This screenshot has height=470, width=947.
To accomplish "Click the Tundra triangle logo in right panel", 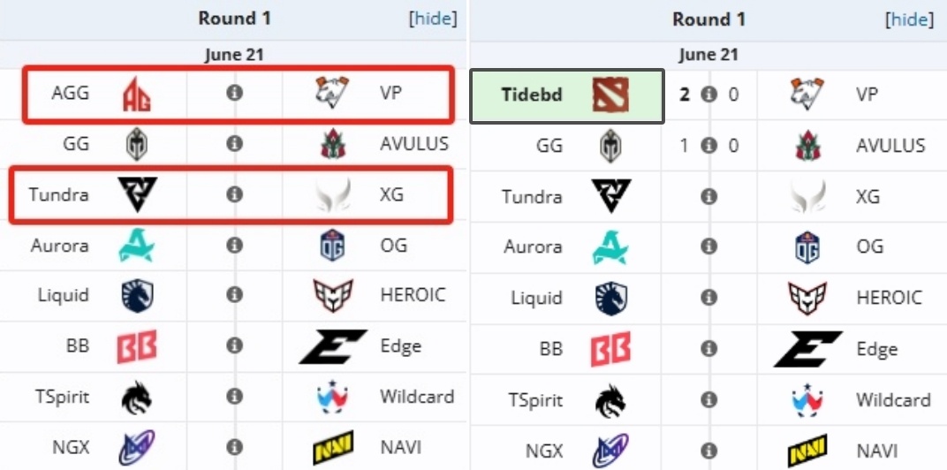I will 610,196.
